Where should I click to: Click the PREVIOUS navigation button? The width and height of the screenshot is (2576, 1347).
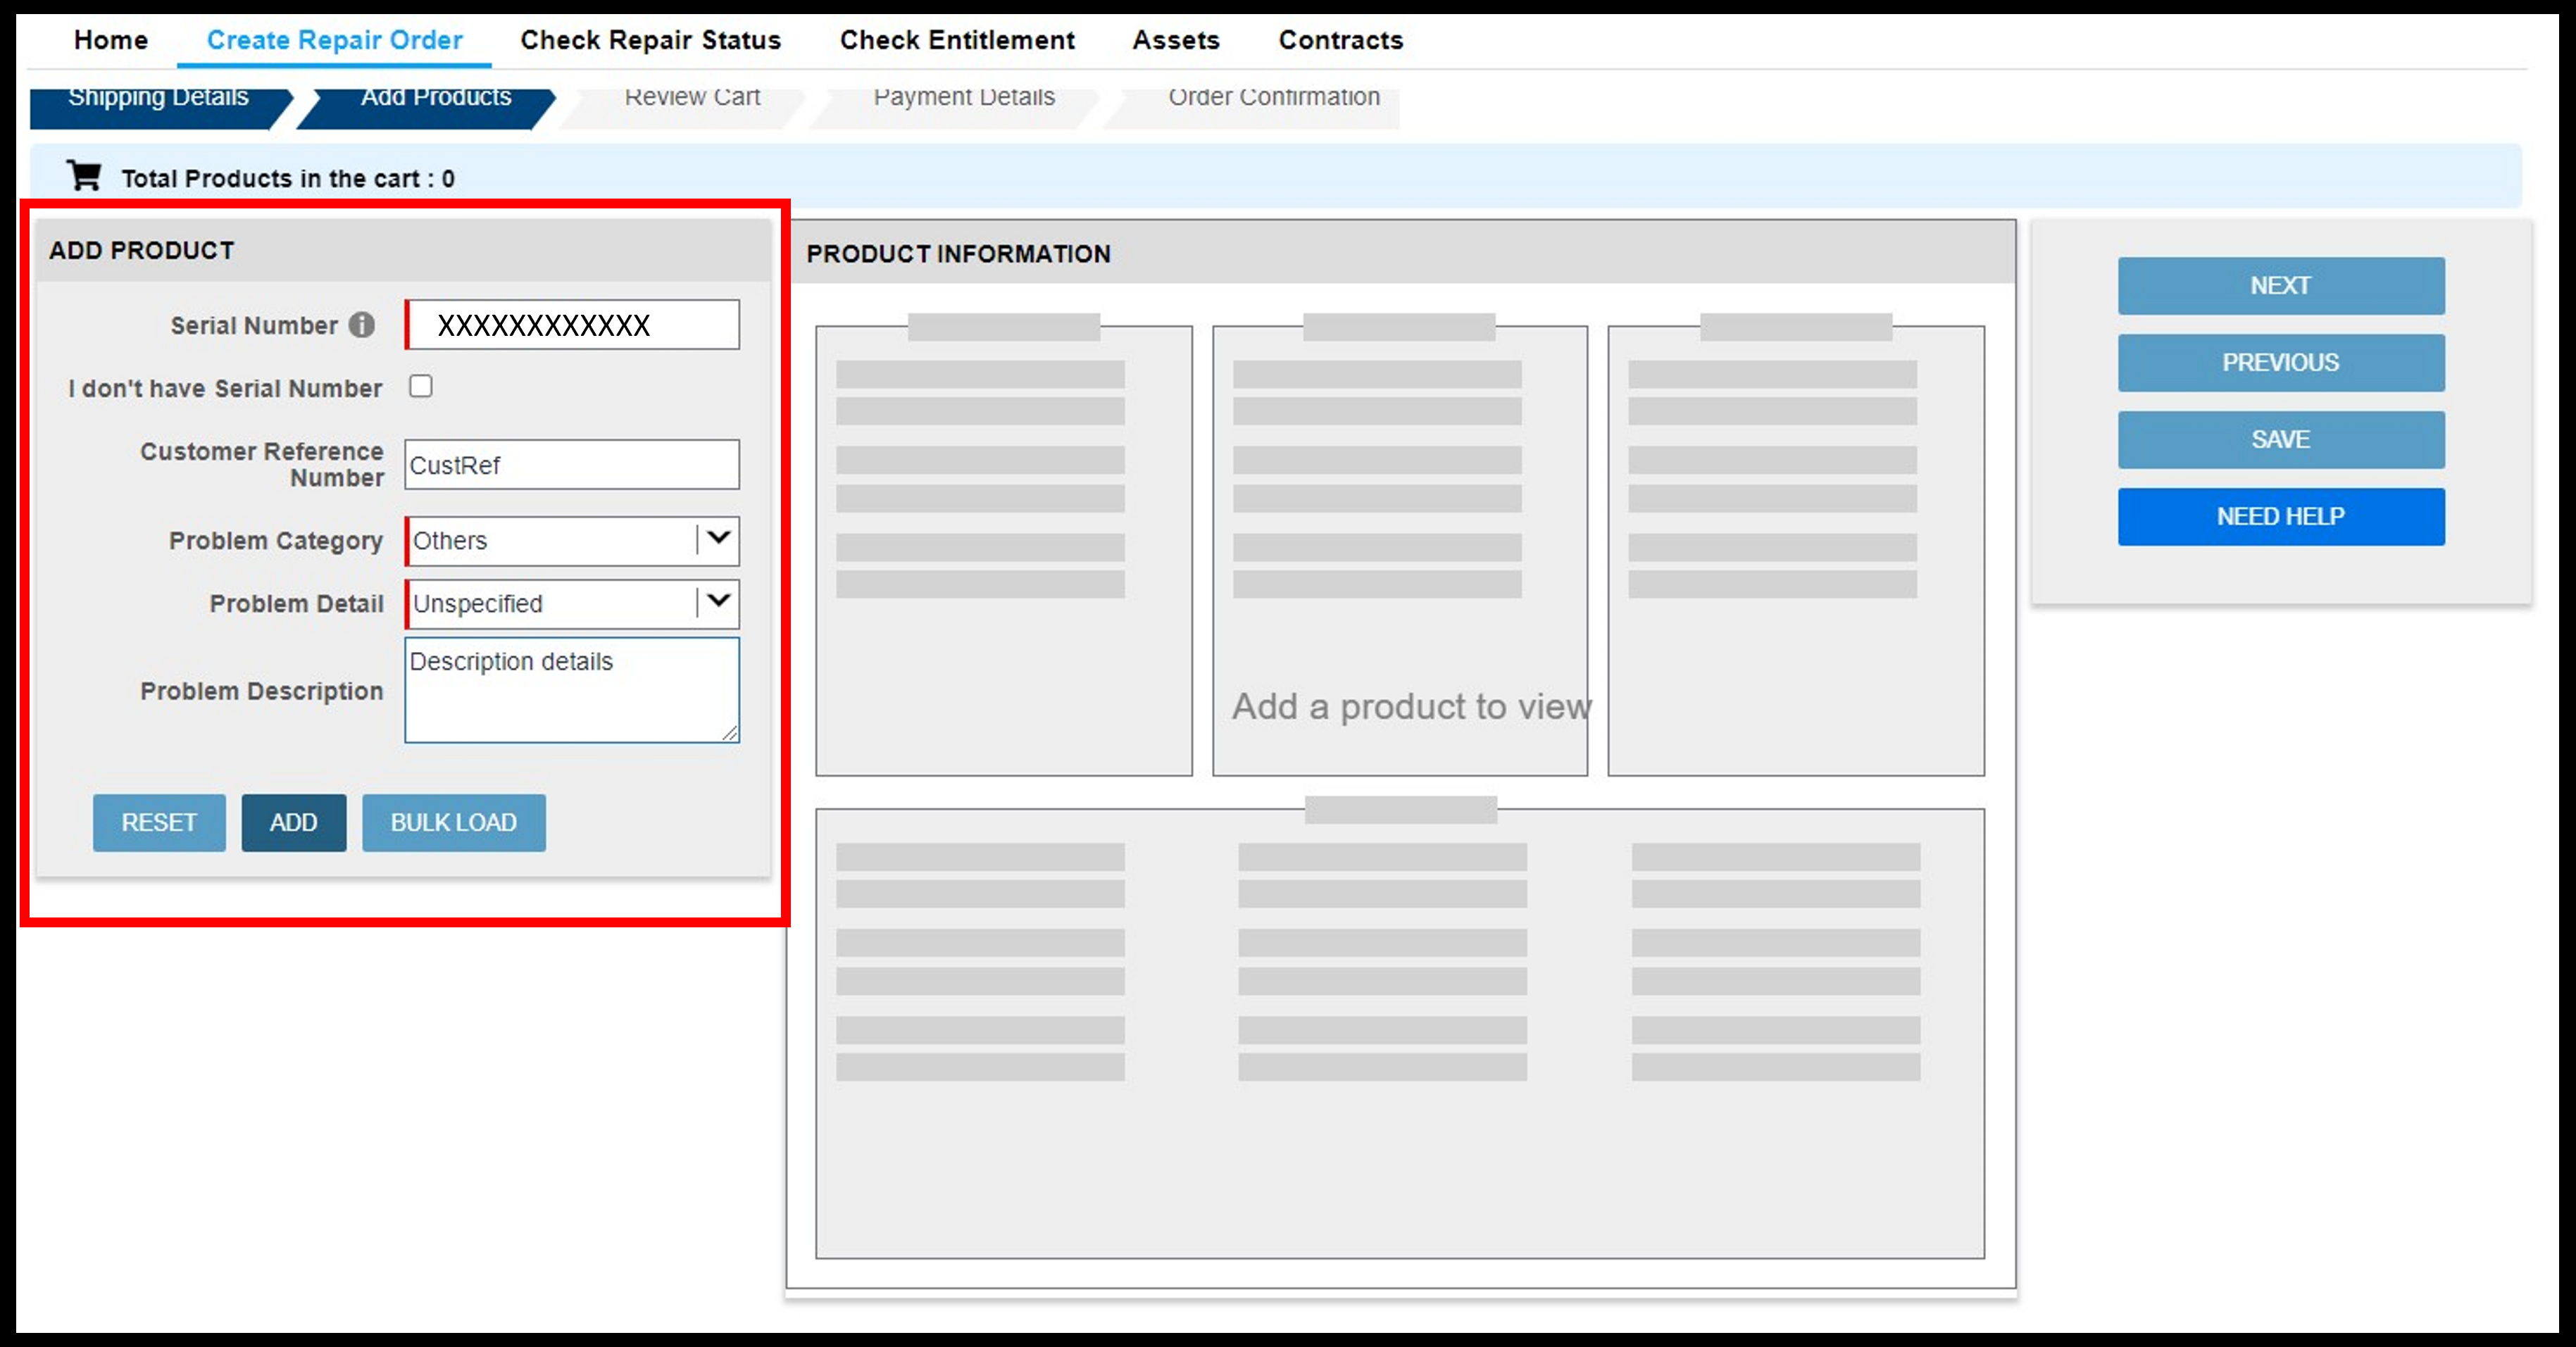[2280, 361]
